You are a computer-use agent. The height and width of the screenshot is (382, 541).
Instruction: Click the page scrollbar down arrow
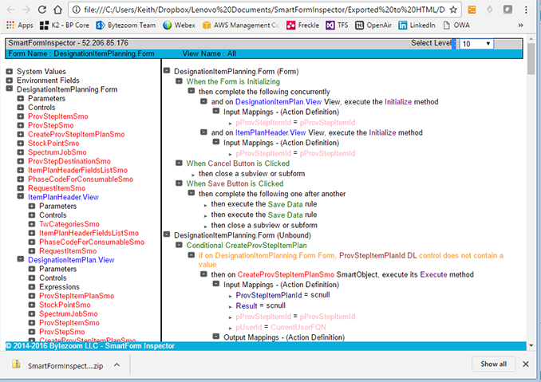[531, 345]
